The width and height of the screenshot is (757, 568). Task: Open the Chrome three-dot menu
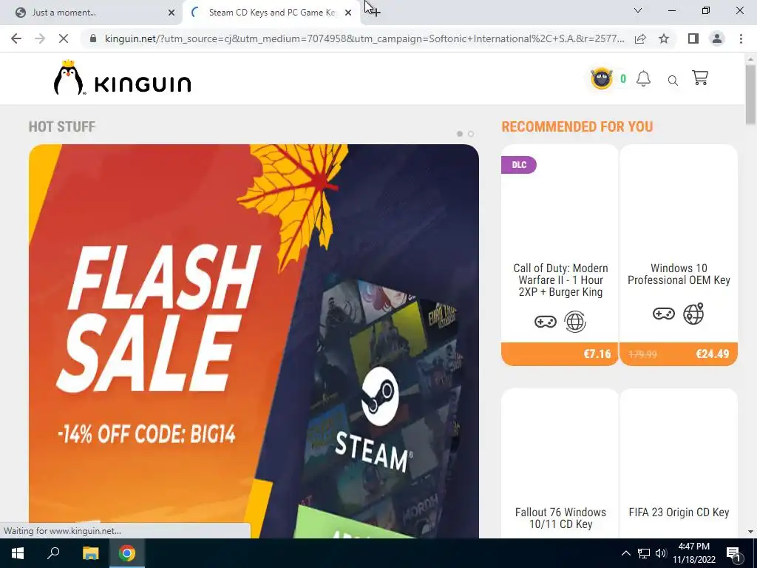point(741,38)
